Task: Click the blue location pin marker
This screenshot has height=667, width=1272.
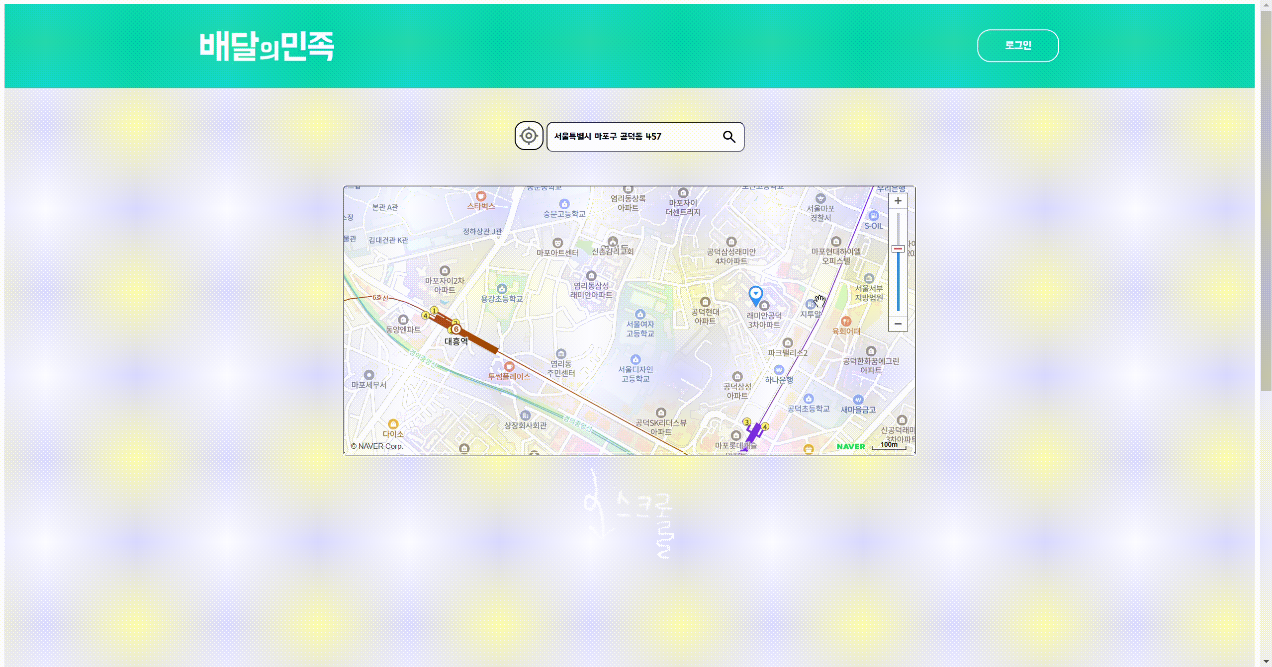Action: 755,294
